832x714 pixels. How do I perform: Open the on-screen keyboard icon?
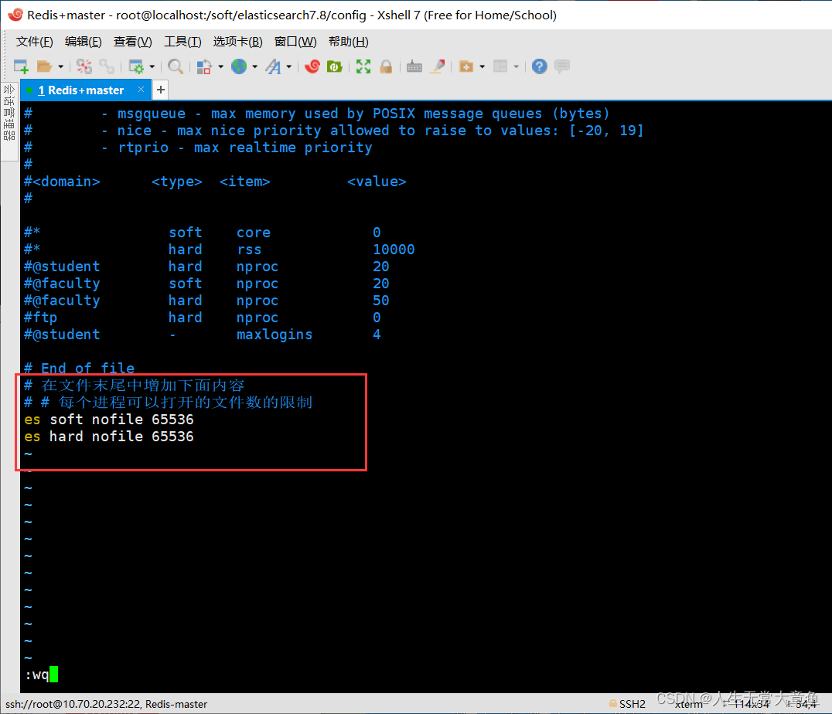tap(414, 66)
